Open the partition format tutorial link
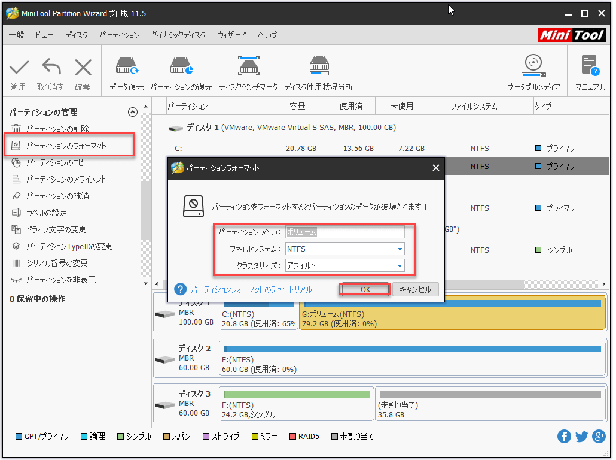616x460 pixels. pos(251,290)
